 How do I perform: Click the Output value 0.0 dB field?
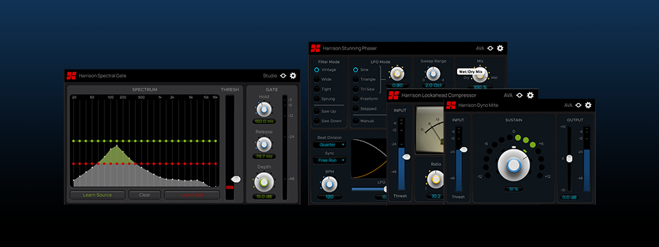(569, 198)
